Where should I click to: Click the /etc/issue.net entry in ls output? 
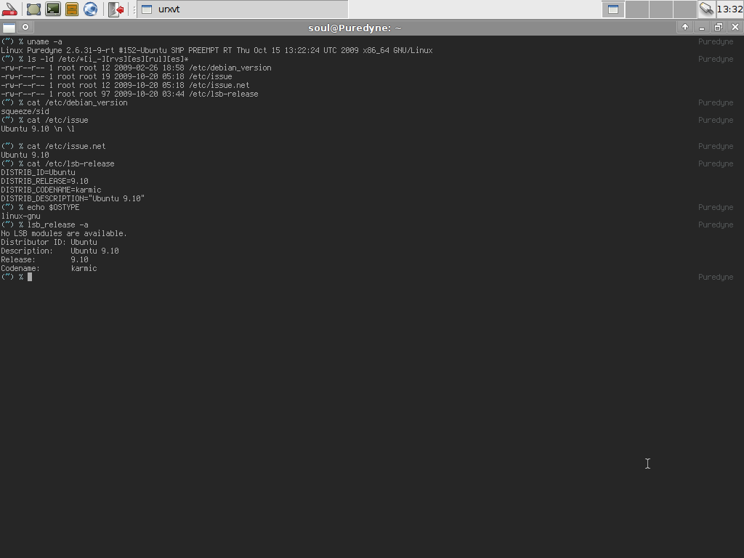[219, 86]
